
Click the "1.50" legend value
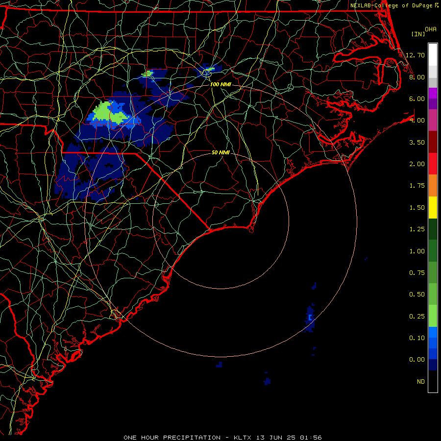click(417, 208)
